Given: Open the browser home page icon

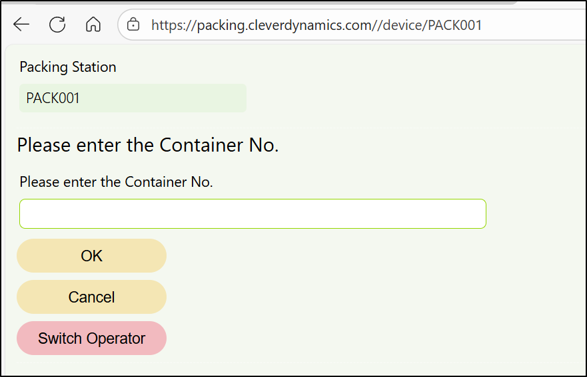Looking at the screenshot, I should pyautogui.click(x=93, y=25).
